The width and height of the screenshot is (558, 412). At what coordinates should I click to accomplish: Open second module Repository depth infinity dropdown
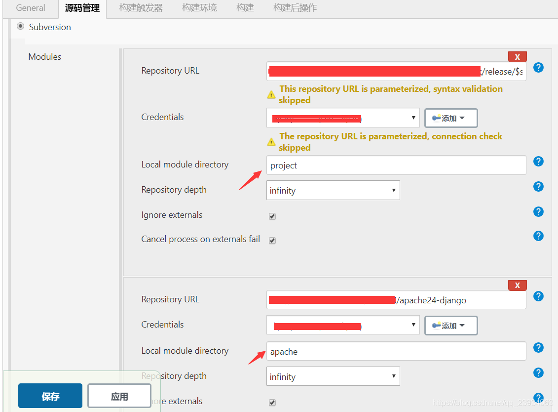point(333,376)
